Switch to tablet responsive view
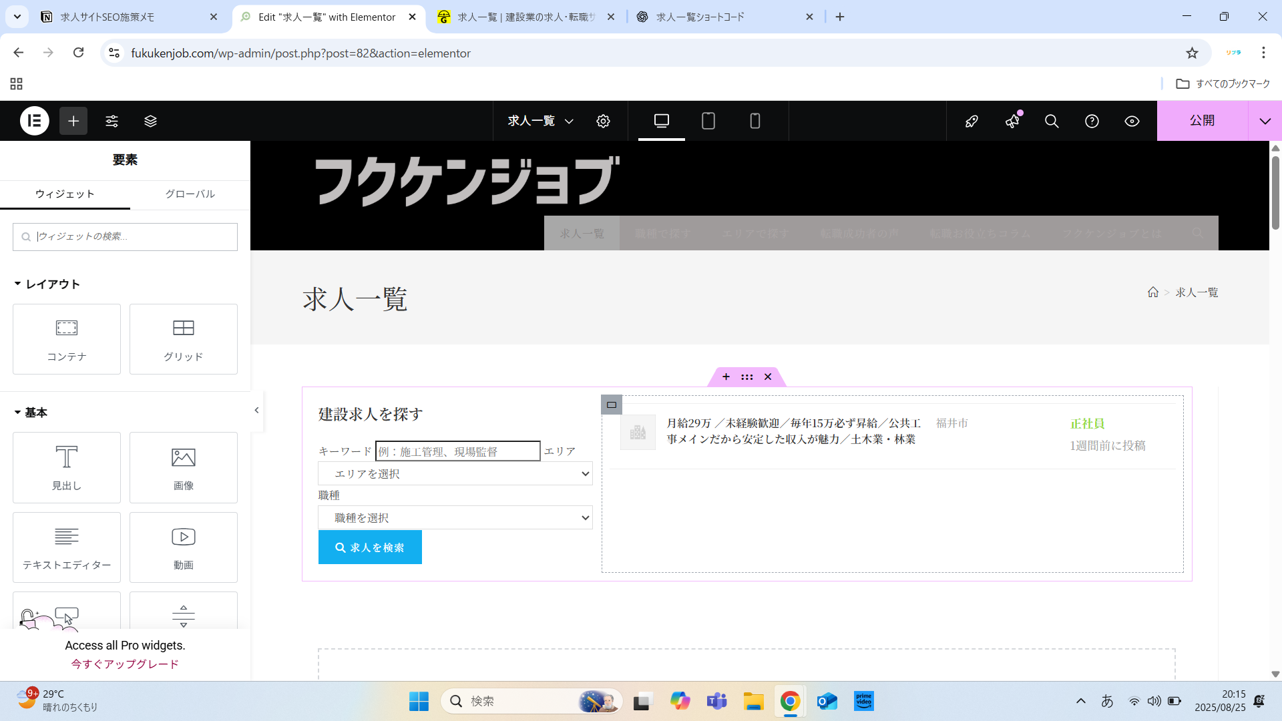The width and height of the screenshot is (1282, 721). [x=708, y=121]
